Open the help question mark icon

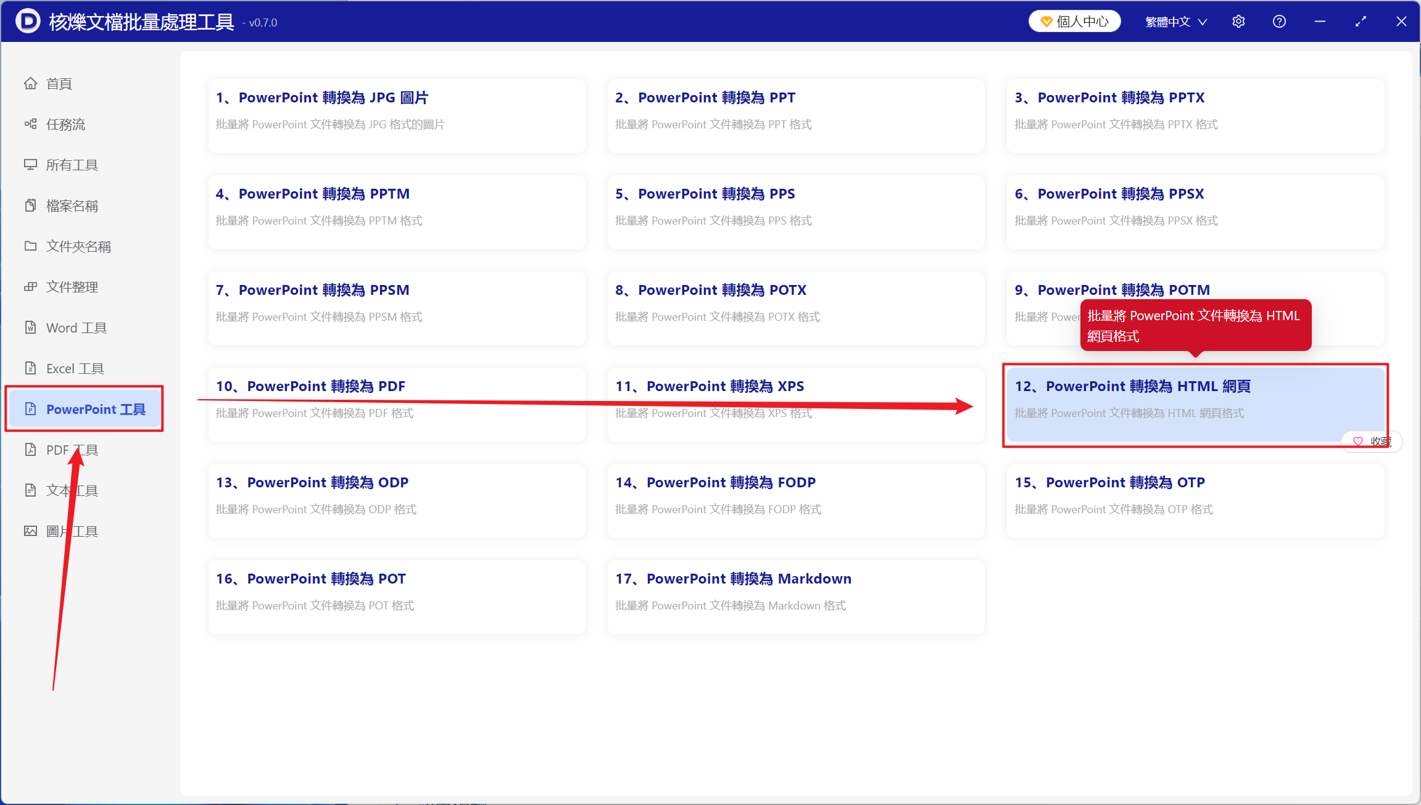(x=1279, y=22)
